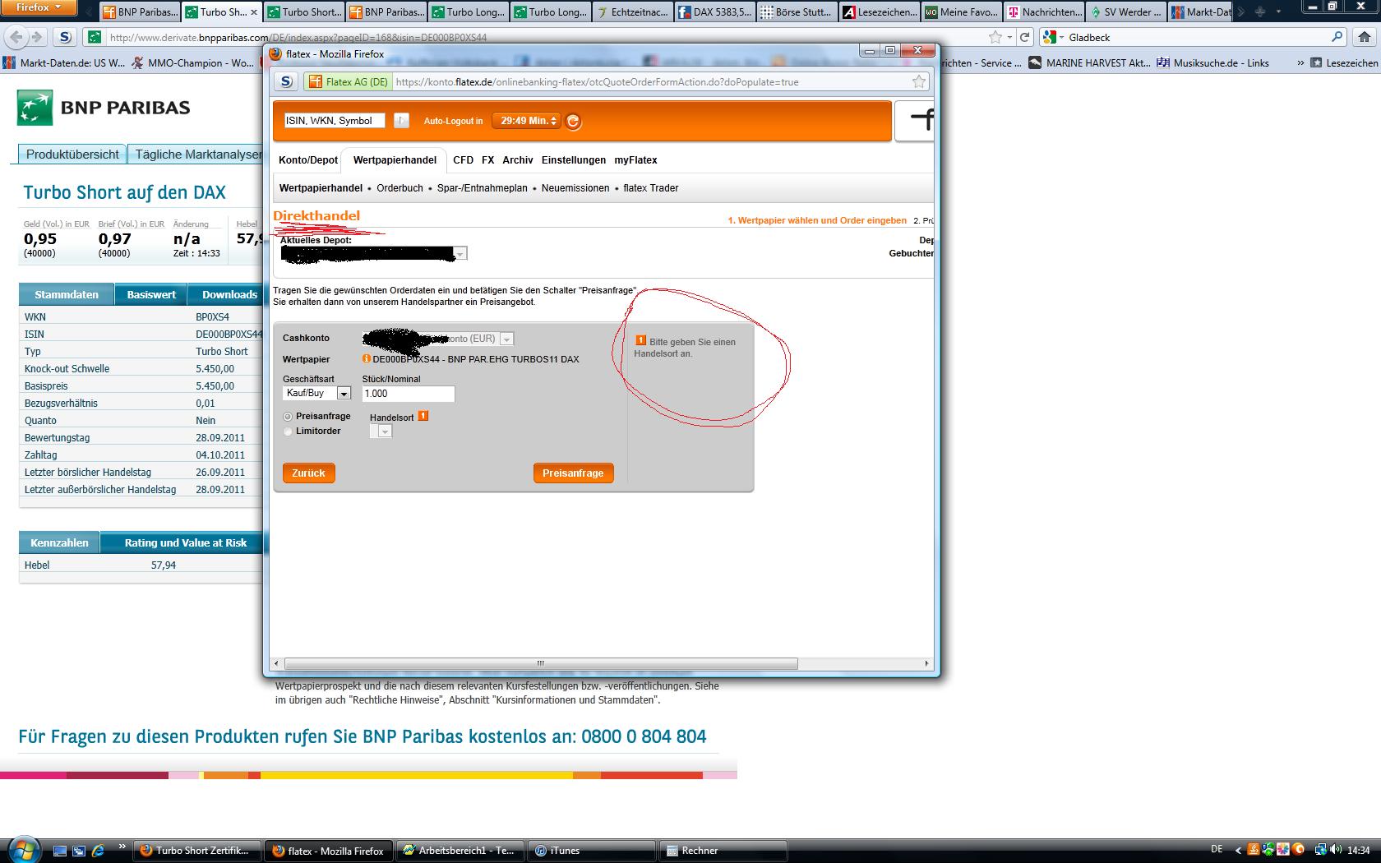Open the Lesezeichen bookmarks button

pyautogui.click(x=1345, y=62)
